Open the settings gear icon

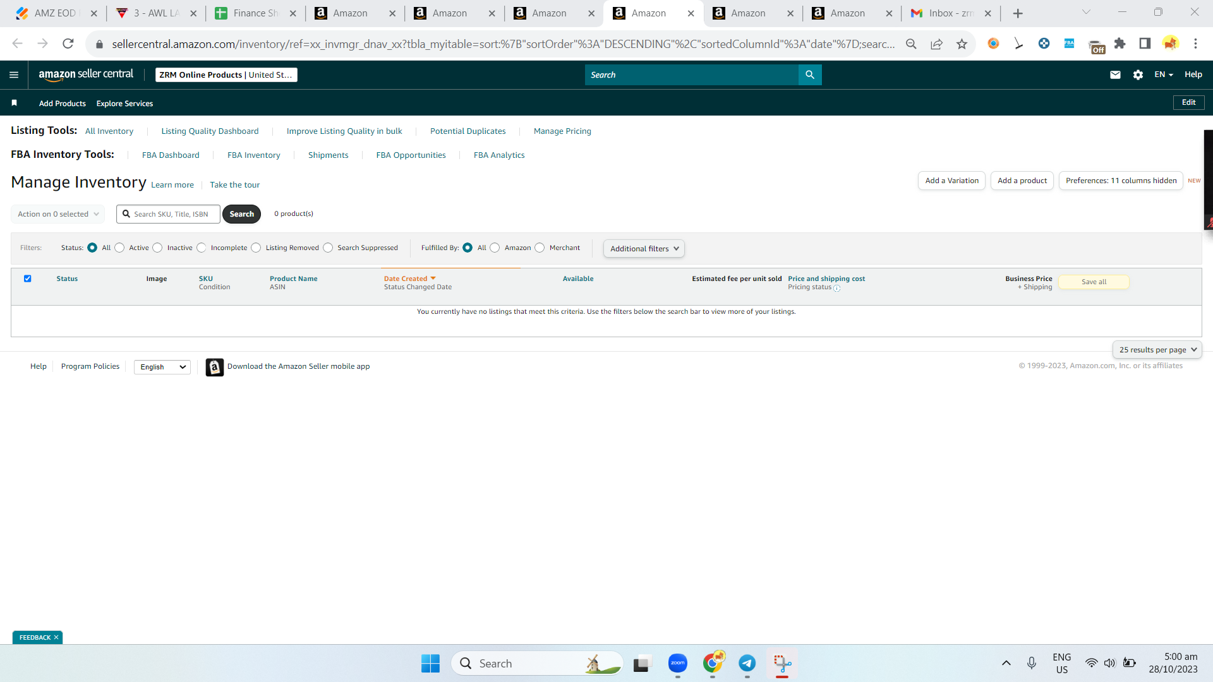[1138, 75]
